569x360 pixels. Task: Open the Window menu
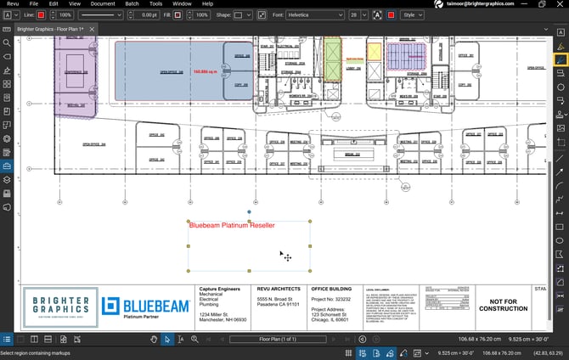182,3
